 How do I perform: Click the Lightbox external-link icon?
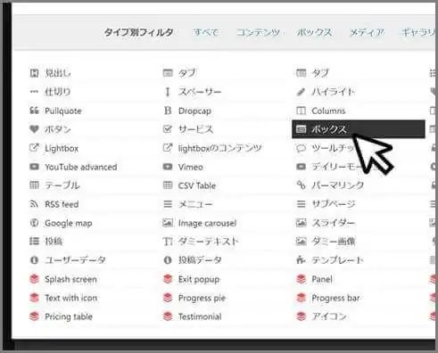(34, 148)
